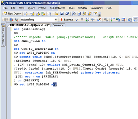Screen dimensions: 138x119
Task: Toggle the Results to Text button
Action: 130,20
